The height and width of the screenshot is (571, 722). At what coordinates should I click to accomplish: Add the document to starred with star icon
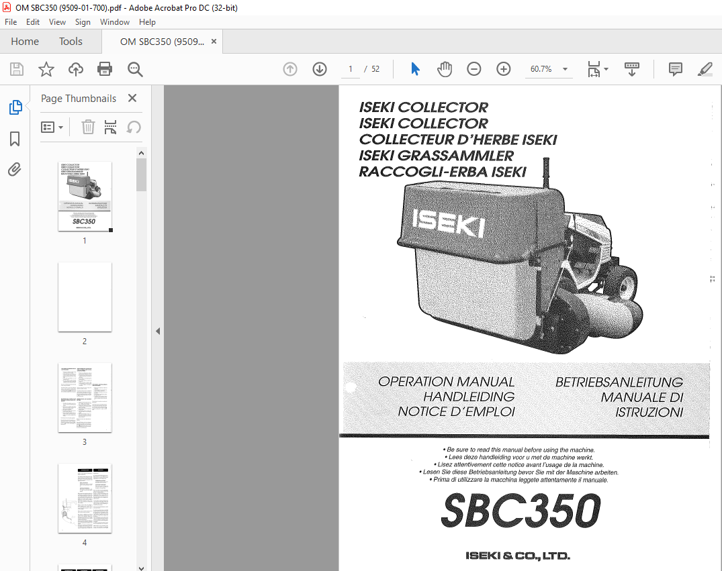pos(46,69)
